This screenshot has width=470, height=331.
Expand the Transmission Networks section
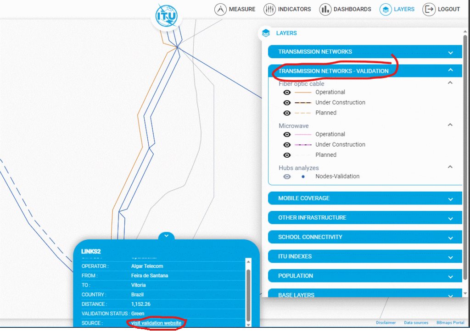point(365,52)
